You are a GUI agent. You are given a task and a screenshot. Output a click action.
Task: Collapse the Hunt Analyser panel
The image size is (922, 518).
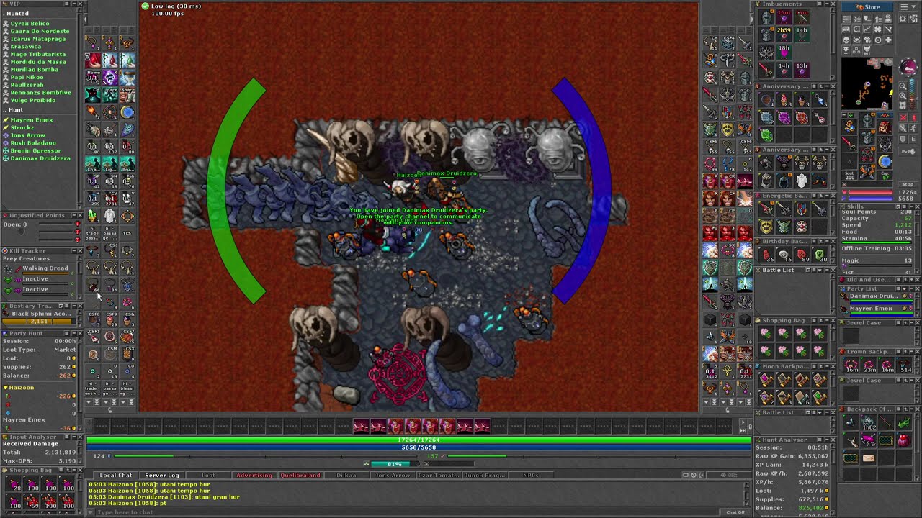827,440
